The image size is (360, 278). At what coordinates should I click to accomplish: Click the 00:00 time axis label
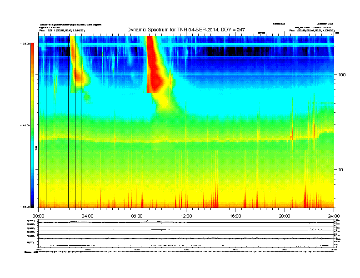38,216
